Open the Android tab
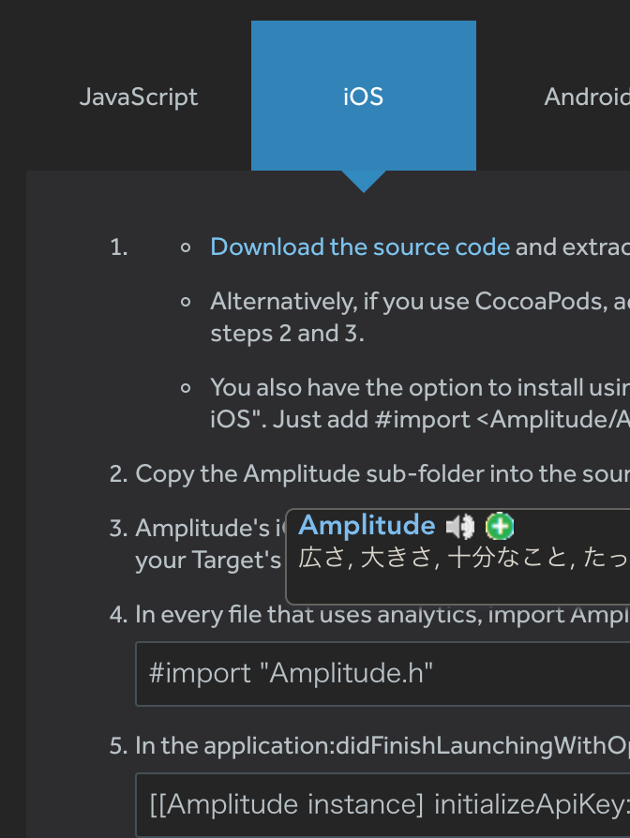 [586, 97]
